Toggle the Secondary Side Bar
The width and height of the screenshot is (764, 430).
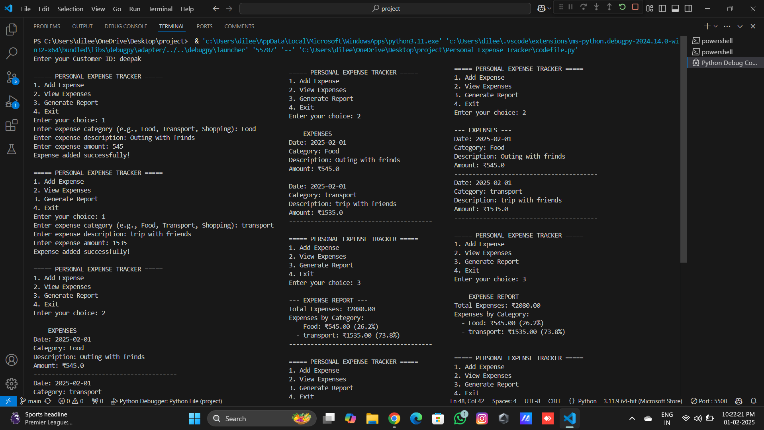(688, 8)
